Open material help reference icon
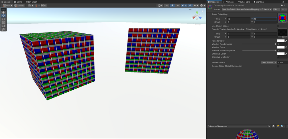Screen dimensions: 288x139 [282, 5]
